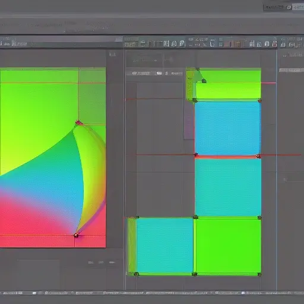Select the large blue rectangle in the right canvas

tap(227, 128)
